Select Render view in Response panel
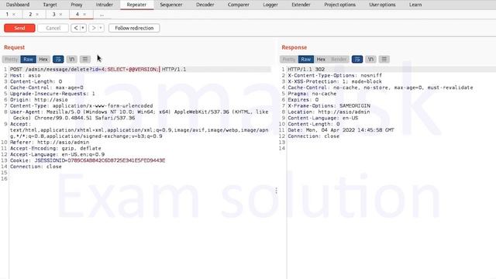Image resolution: width=496 pixels, height=279 pixels. point(339,59)
